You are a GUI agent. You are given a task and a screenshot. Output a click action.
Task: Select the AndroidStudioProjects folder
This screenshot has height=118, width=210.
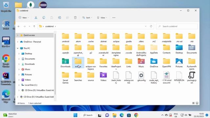coord(141,50)
